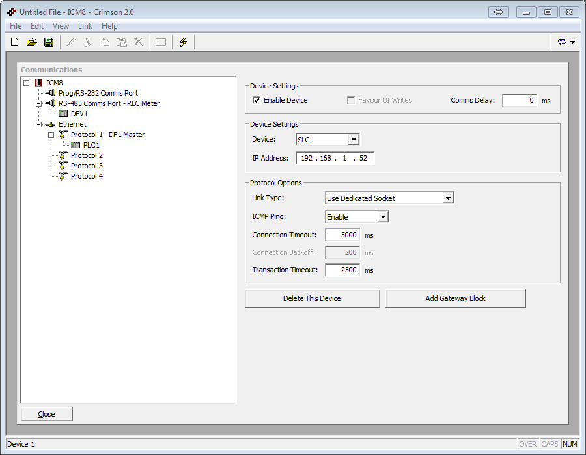Select RS-485 Comms Port - RLC Meter
The height and width of the screenshot is (455, 586).
click(109, 103)
